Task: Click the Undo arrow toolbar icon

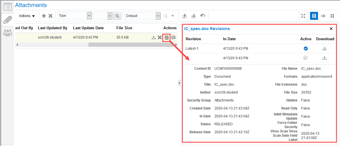Action: (x=202, y=16)
